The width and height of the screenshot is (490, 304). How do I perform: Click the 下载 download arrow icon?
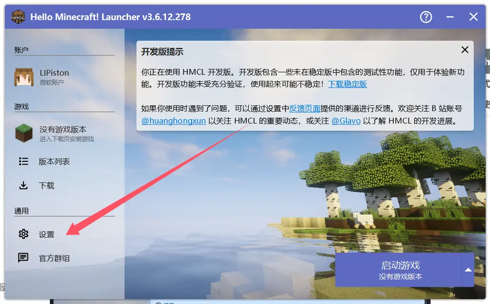tap(23, 185)
